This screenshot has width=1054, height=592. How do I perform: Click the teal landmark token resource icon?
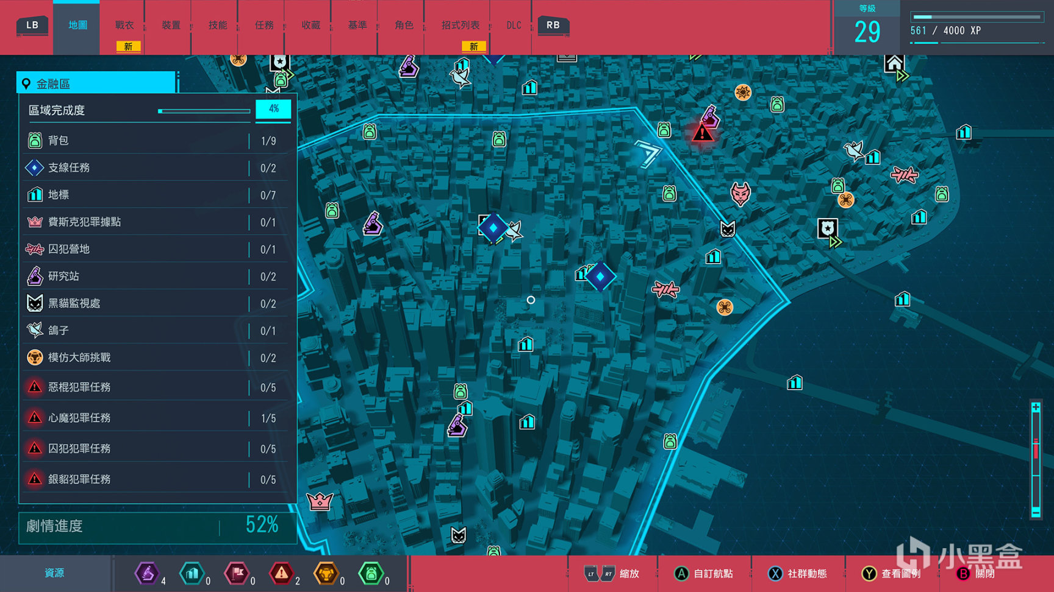192,573
